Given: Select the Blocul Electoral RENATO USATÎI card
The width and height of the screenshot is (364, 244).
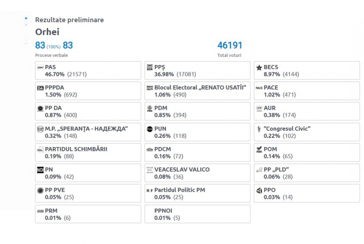Looking at the screenshot, I should coord(198,91).
